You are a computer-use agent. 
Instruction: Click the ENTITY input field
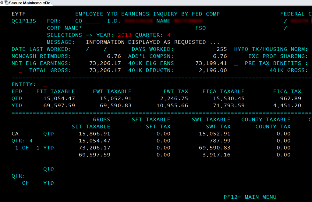(x=45, y=84)
